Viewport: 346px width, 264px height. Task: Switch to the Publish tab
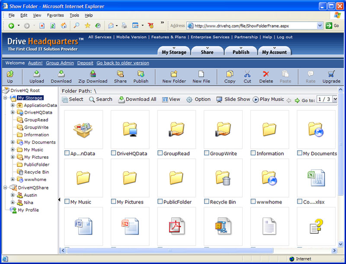pyautogui.click(x=241, y=51)
